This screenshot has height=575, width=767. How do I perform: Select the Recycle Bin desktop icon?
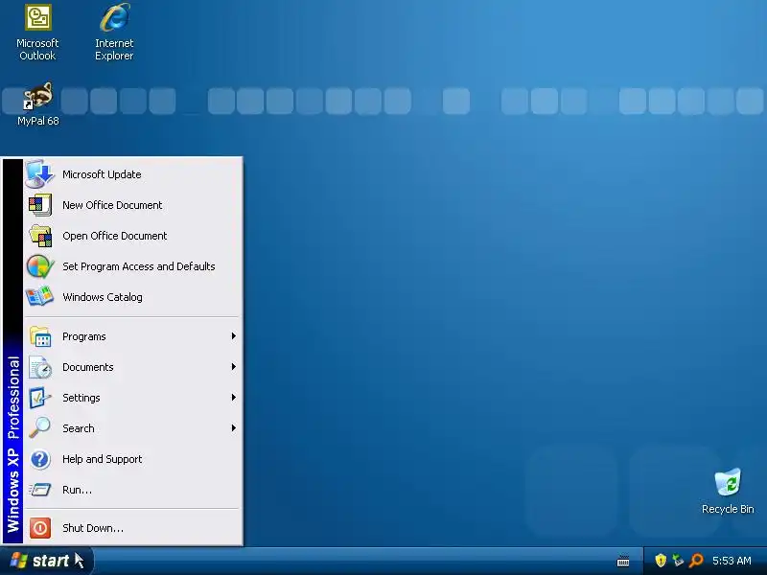tap(728, 492)
